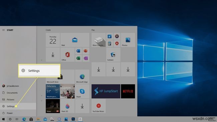
Task: Open Pictures from the Start sidebar
Action: click(x=18, y=99)
